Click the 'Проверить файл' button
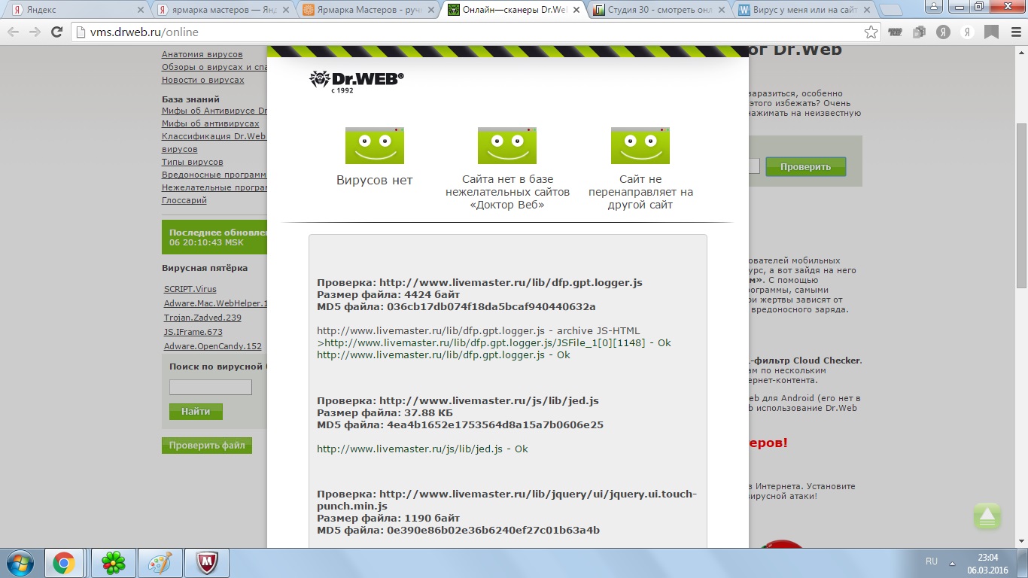 [x=207, y=446]
